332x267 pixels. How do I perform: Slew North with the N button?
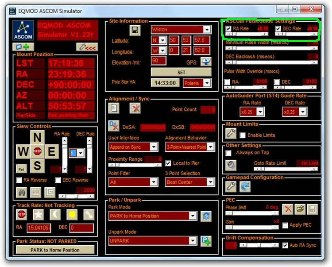[x=38, y=137]
